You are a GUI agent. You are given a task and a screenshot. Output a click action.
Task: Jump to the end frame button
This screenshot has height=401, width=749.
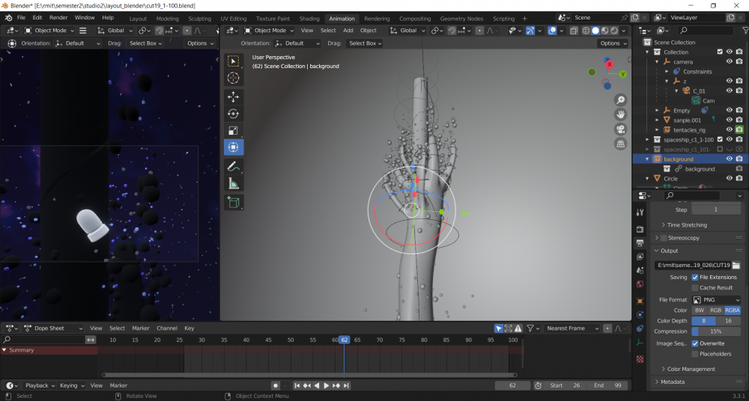point(346,385)
